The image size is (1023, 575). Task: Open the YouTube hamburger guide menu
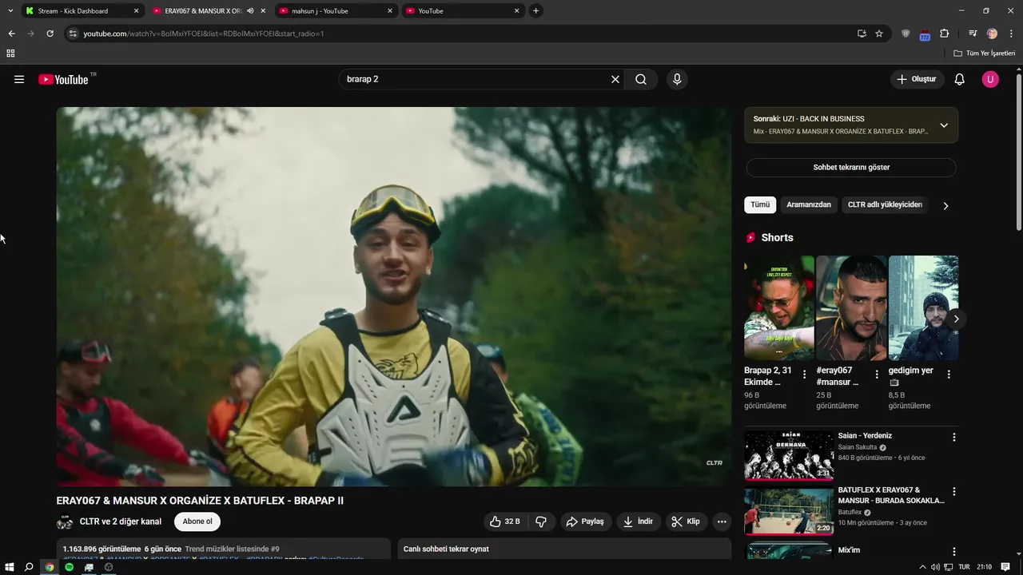point(19,79)
